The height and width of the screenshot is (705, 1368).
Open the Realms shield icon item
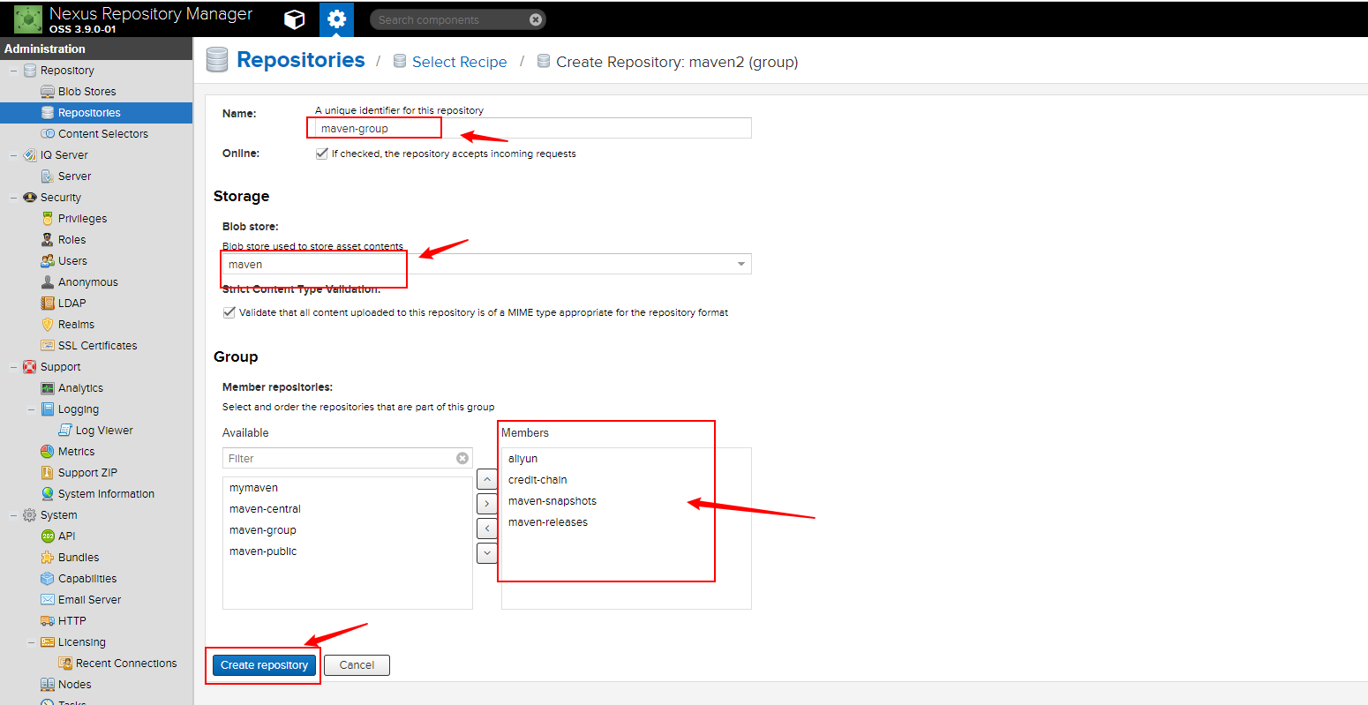pos(48,325)
